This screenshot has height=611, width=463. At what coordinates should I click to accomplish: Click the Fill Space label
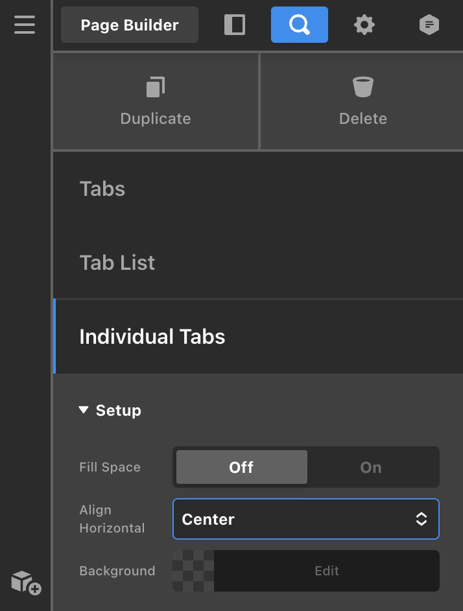(110, 467)
